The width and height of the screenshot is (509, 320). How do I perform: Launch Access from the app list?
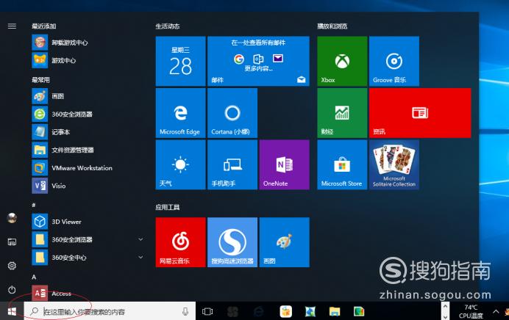point(88,293)
